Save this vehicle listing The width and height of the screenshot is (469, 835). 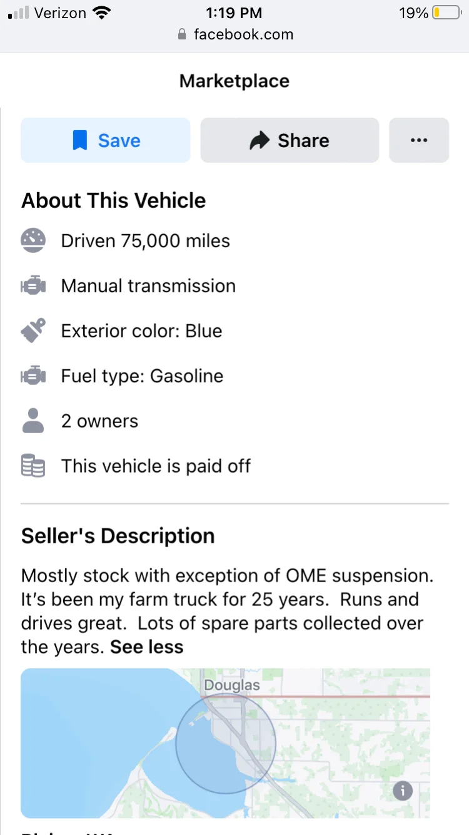(105, 140)
